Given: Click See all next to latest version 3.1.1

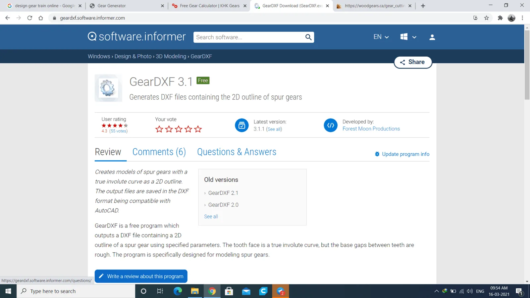Looking at the screenshot, I should (x=274, y=129).
